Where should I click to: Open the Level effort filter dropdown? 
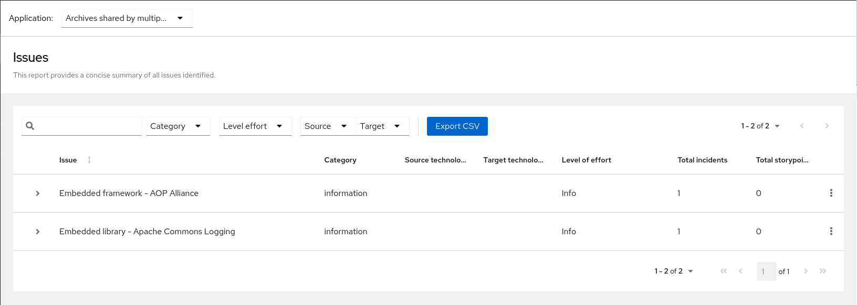(255, 126)
